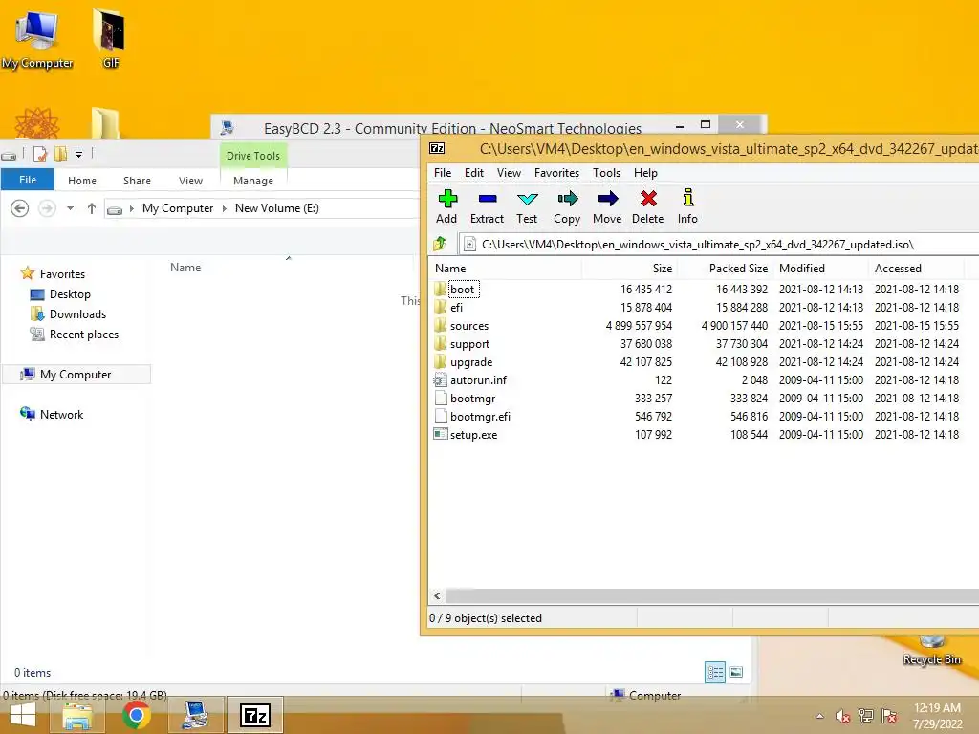Switch to Explorer Share ribbon tab
The image size is (979, 734).
pyautogui.click(x=137, y=181)
